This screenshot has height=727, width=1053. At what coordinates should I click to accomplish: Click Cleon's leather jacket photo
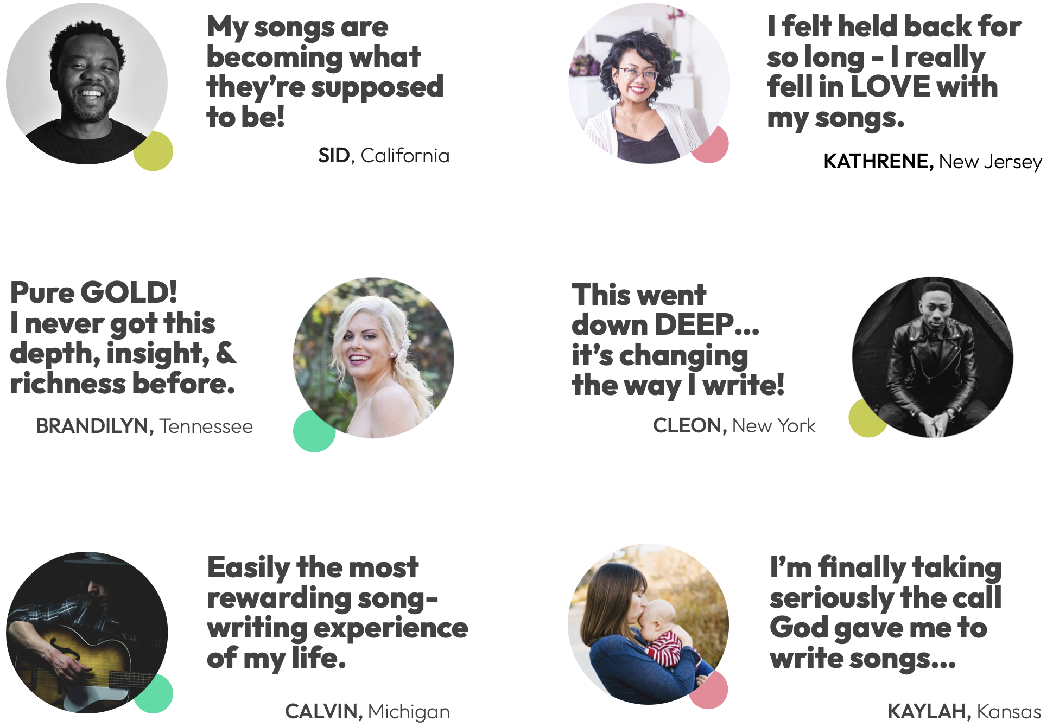click(x=933, y=357)
